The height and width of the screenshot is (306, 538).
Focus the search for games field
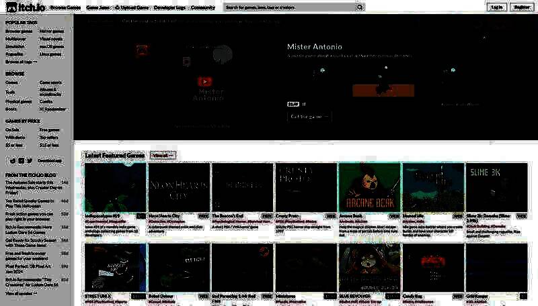pyautogui.click(x=290, y=7)
